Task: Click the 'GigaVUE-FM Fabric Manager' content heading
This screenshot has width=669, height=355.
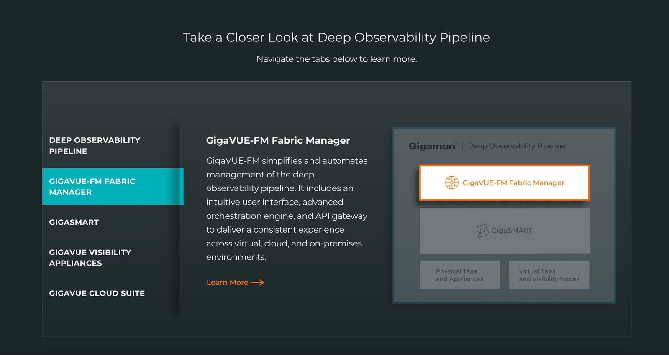Action: click(x=278, y=140)
